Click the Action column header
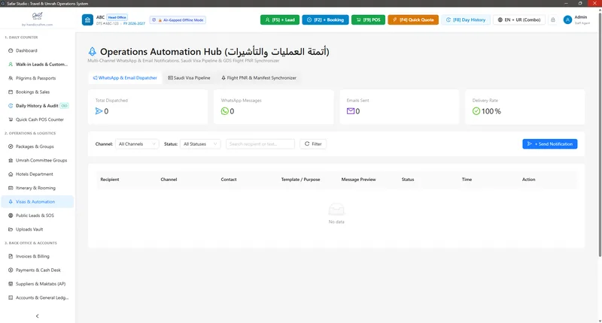This screenshot has height=323, width=602. (529, 180)
